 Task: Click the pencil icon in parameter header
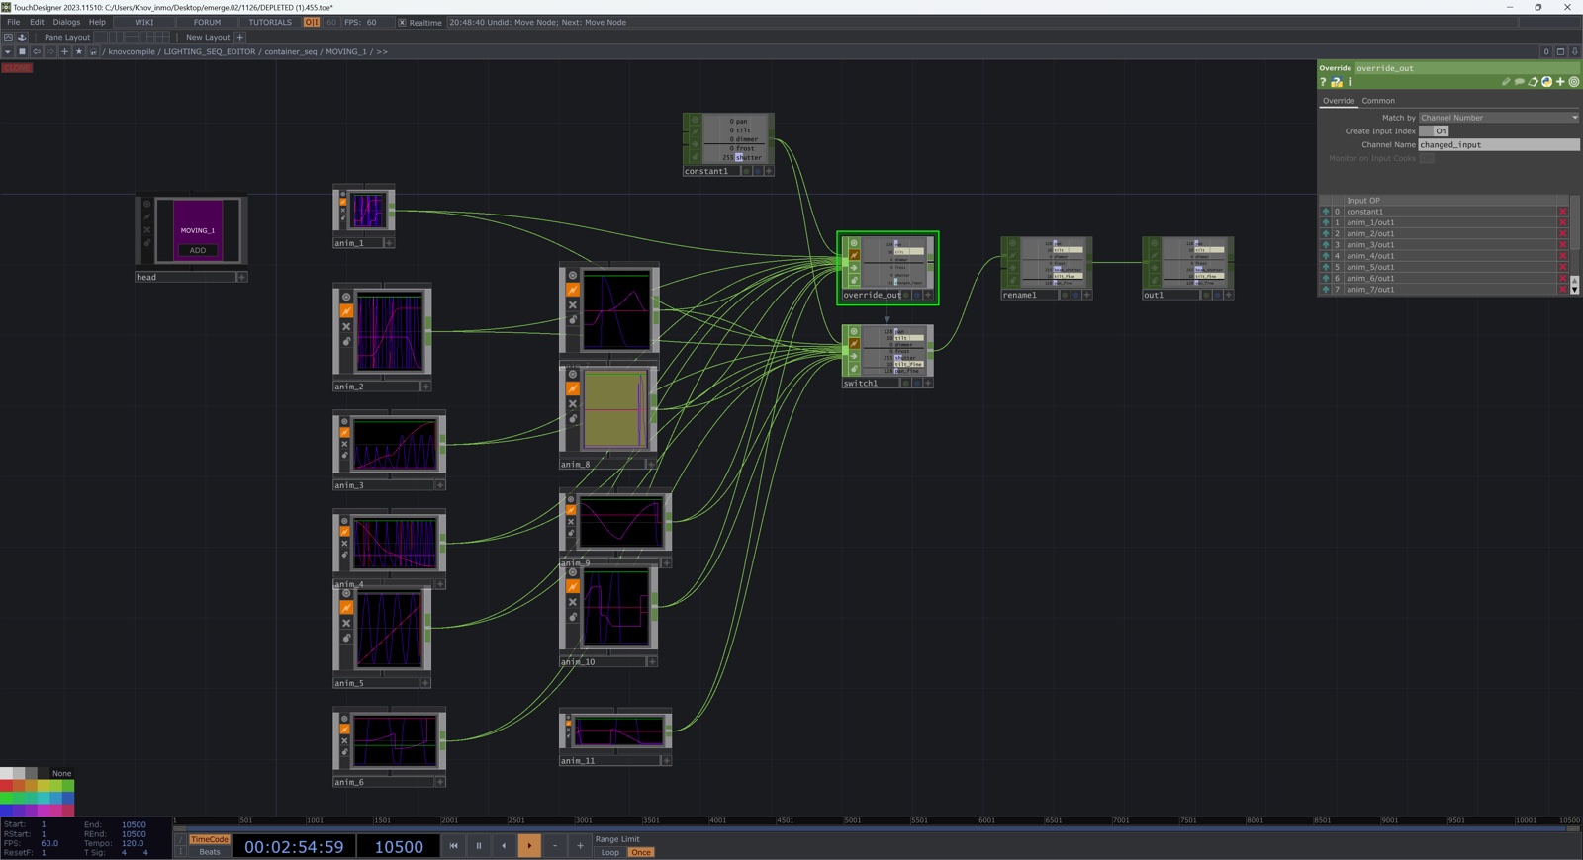pyautogui.click(x=1506, y=82)
